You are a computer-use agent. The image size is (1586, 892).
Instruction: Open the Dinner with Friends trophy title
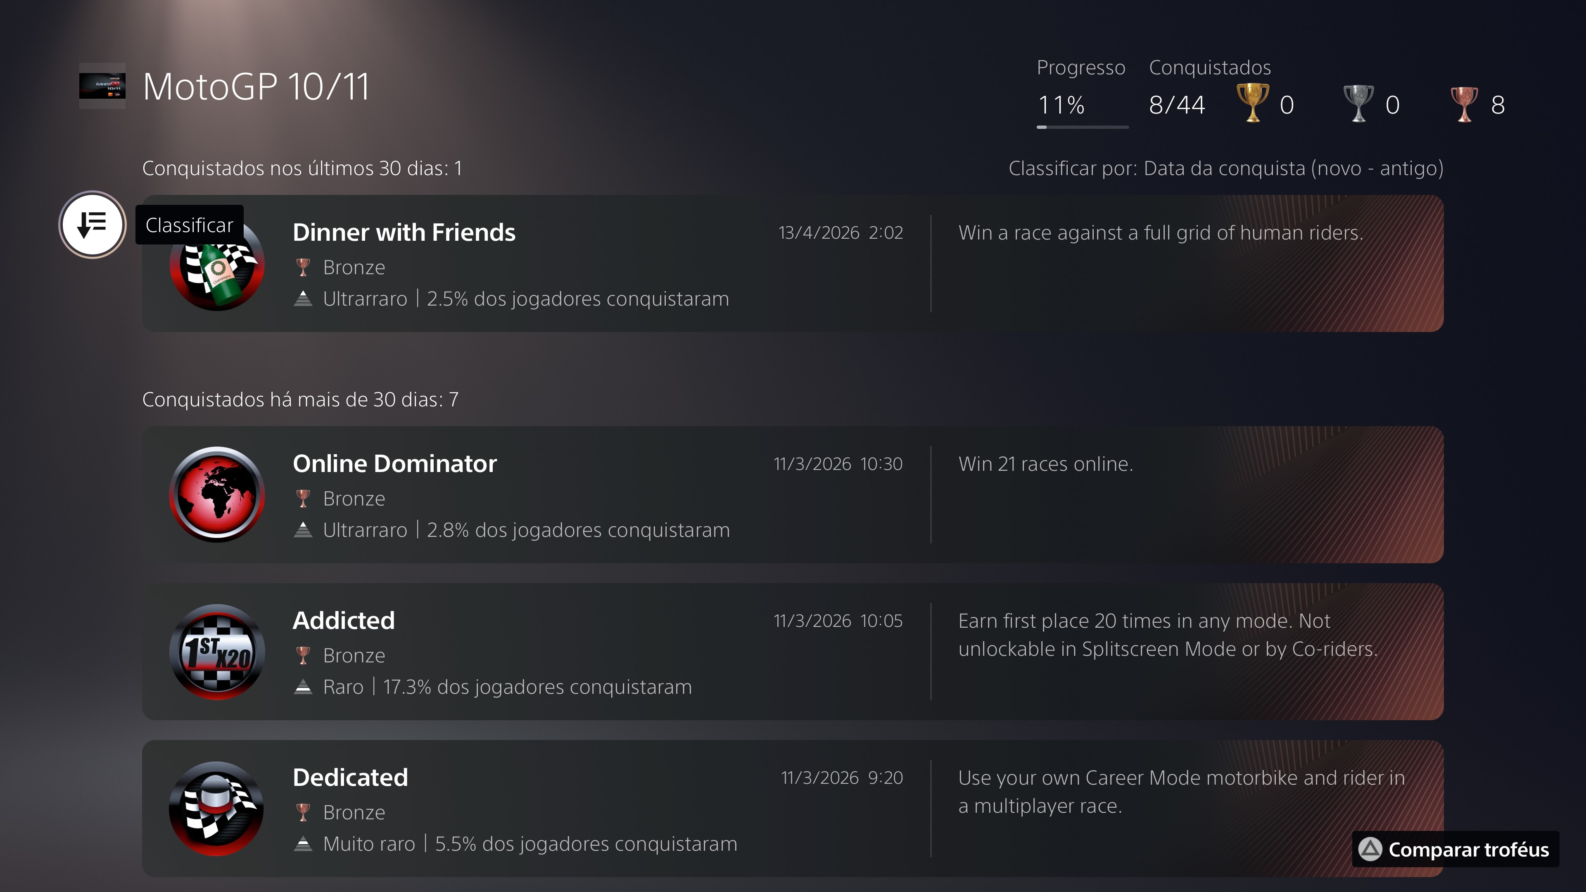(404, 232)
